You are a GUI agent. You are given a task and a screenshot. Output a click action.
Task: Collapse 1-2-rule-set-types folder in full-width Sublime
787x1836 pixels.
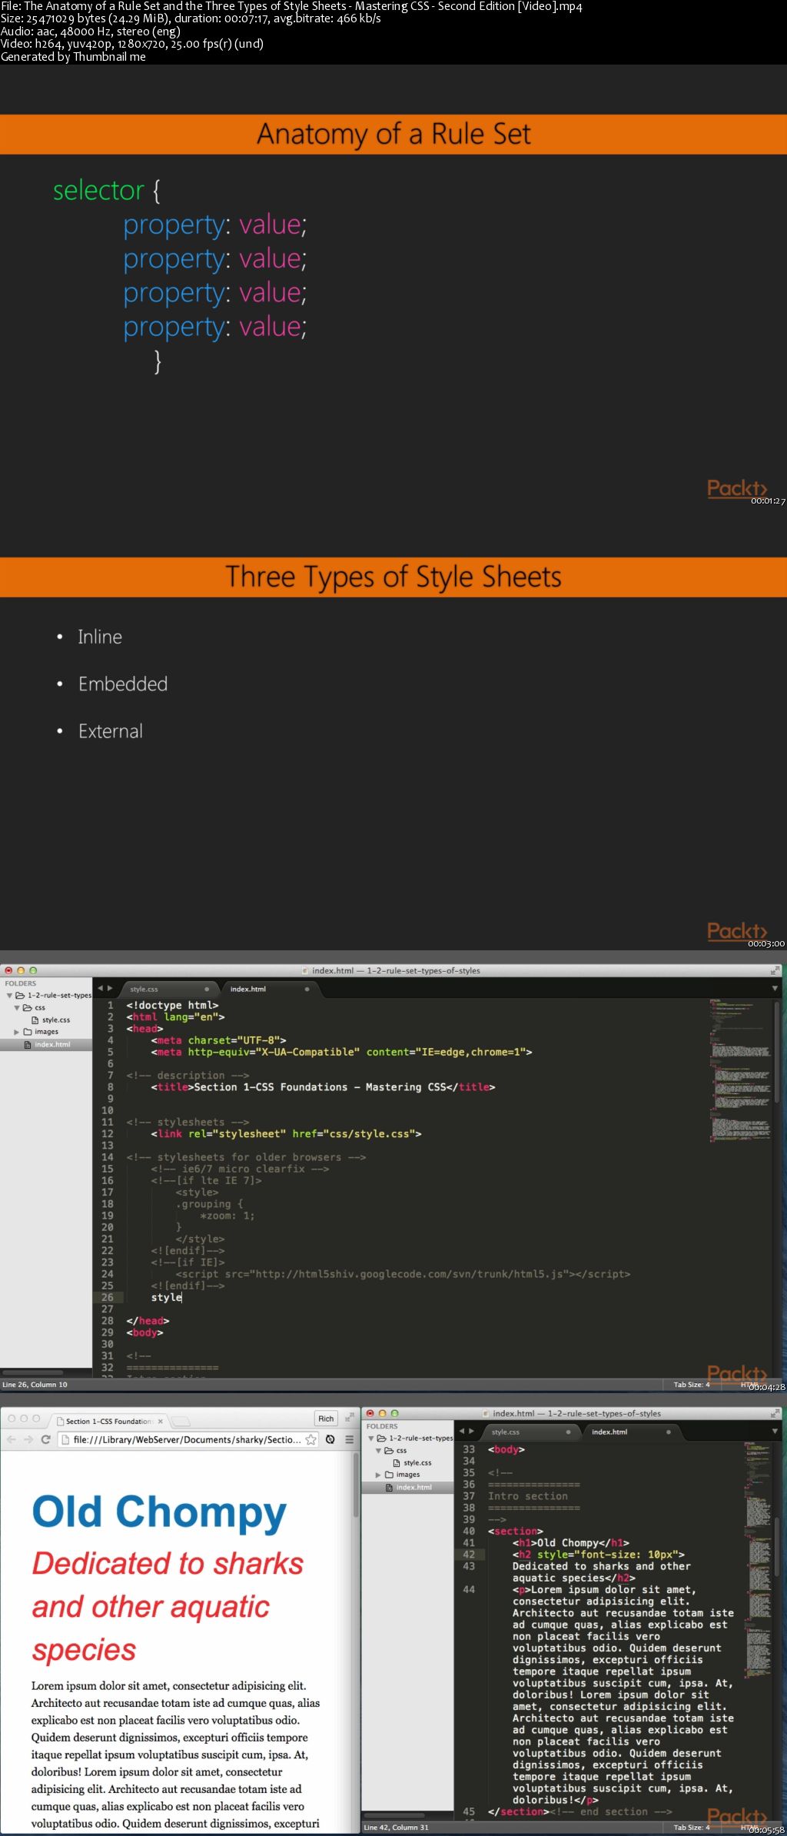(9, 995)
